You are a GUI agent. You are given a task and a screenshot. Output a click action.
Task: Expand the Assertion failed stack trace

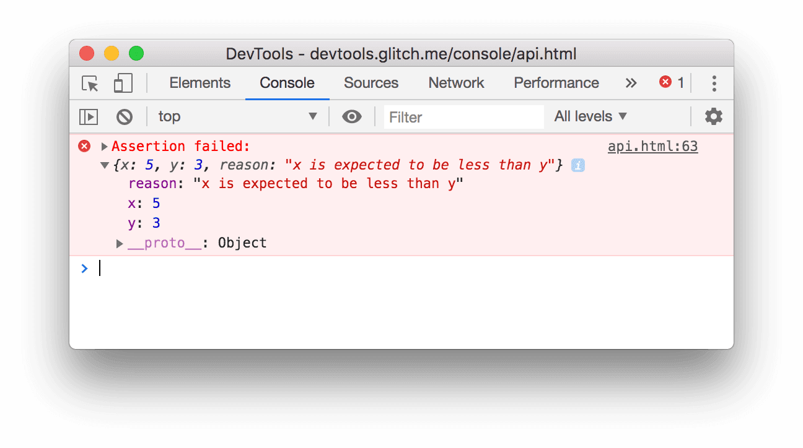click(104, 147)
